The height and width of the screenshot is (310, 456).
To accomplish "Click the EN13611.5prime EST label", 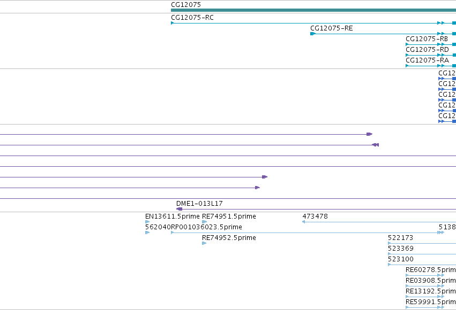I will point(173,216).
